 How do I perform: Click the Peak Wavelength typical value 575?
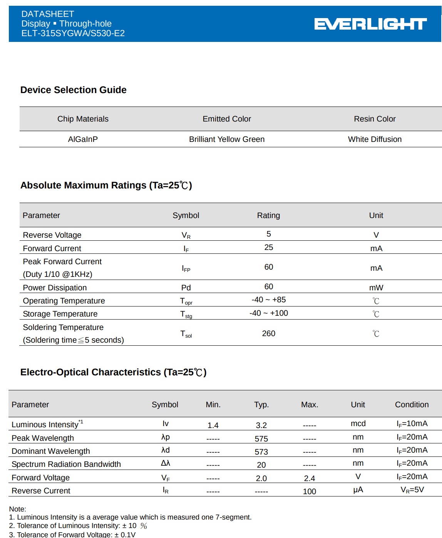[x=261, y=439]
